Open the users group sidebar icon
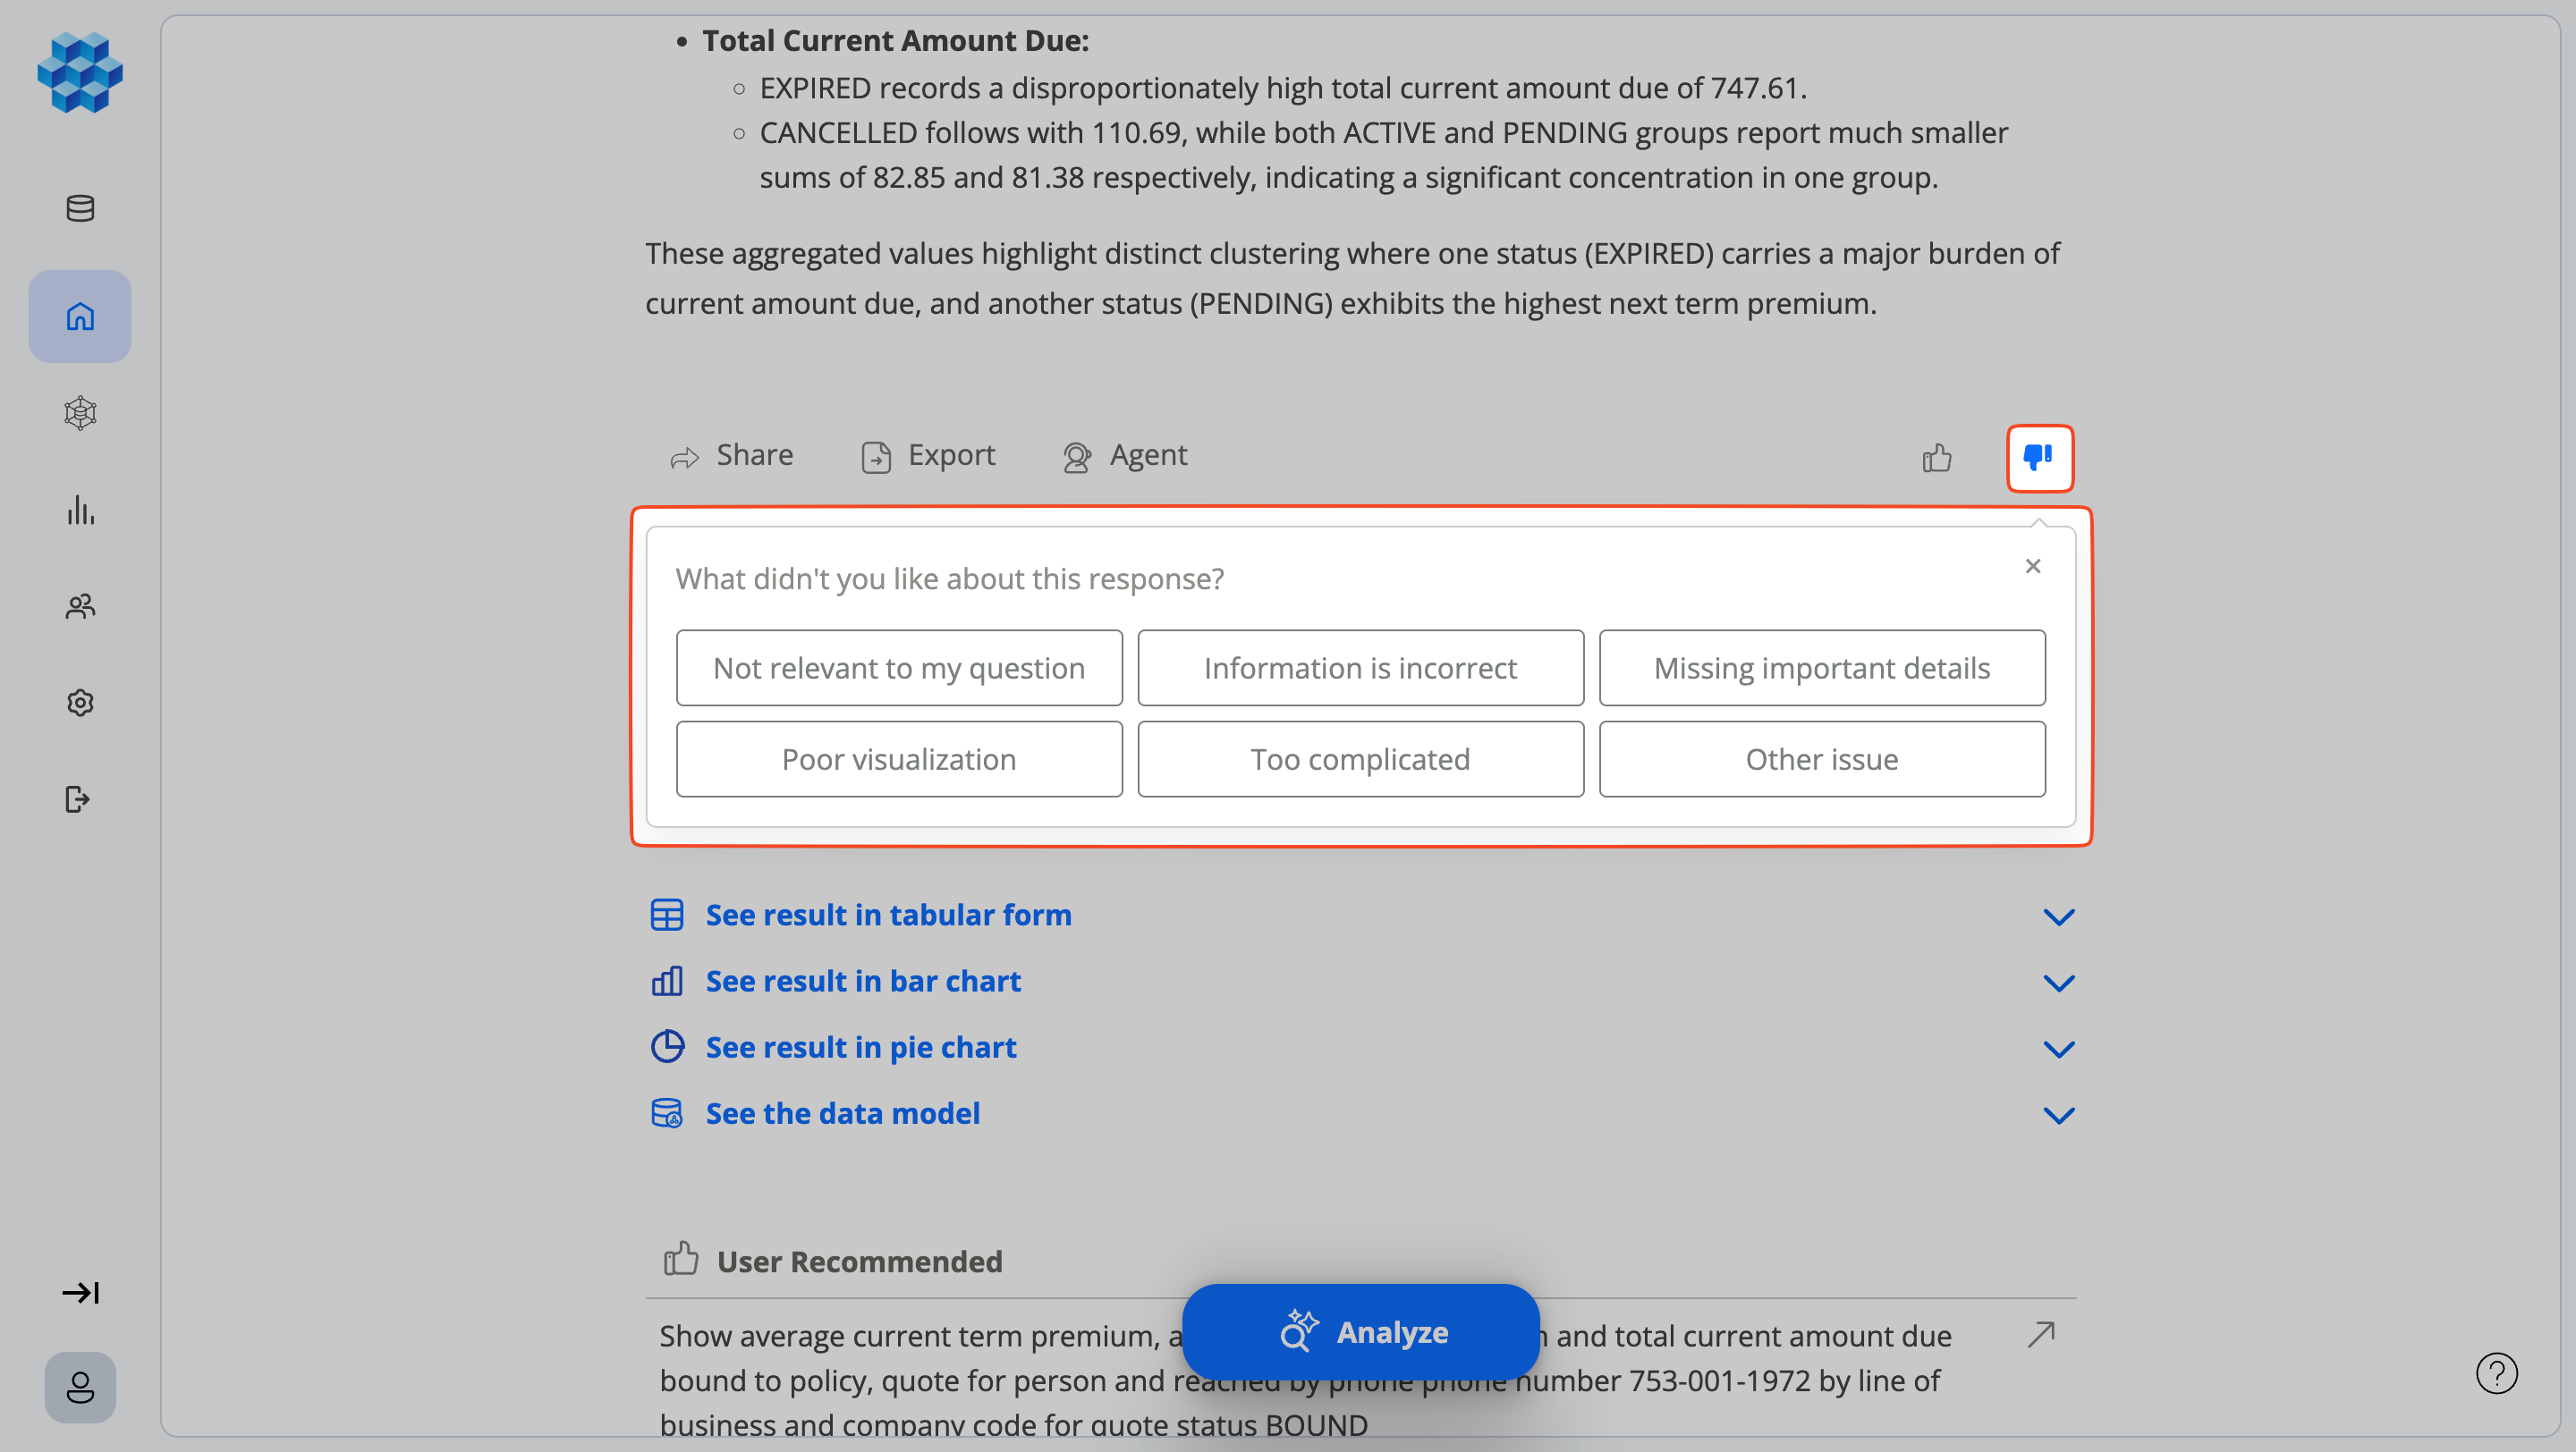 [x=80, y=605]
